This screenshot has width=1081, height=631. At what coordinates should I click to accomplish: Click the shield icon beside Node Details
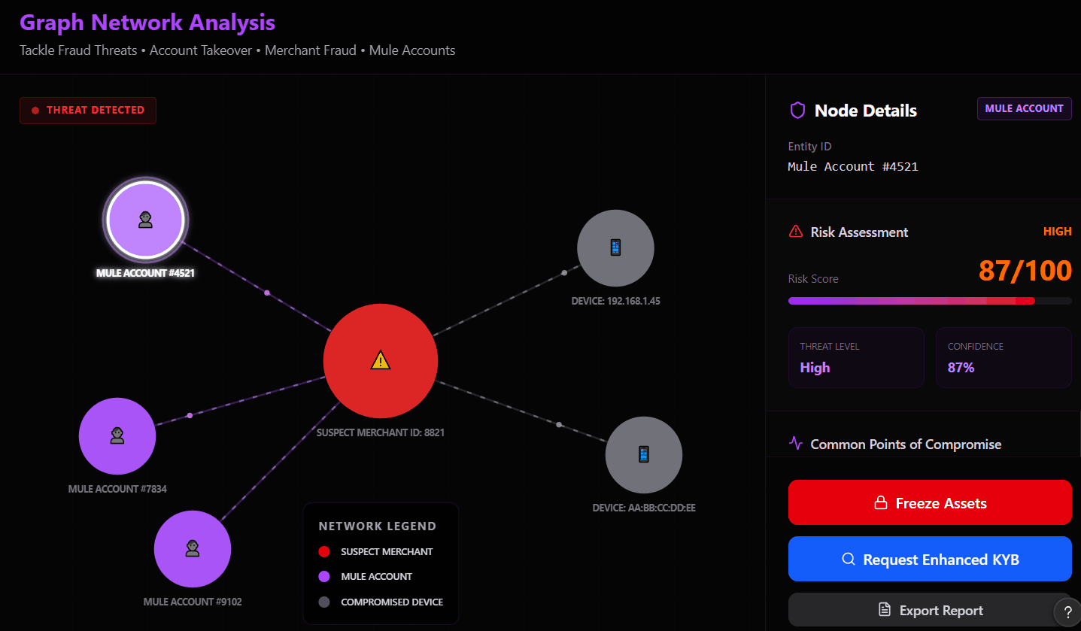[797, 111]
